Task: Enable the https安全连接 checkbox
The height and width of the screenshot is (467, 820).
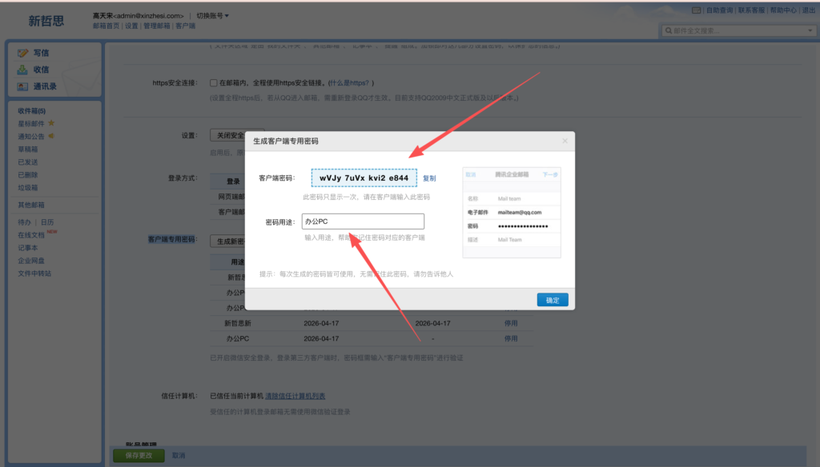Action: point(214,83)
